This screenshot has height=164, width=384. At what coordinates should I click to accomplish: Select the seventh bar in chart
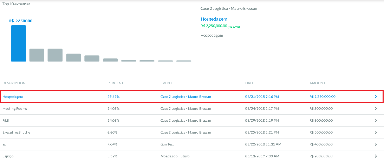129,61
